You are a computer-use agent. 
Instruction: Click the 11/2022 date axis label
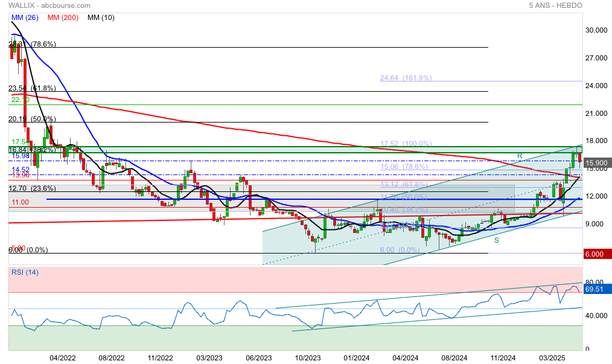160,358
